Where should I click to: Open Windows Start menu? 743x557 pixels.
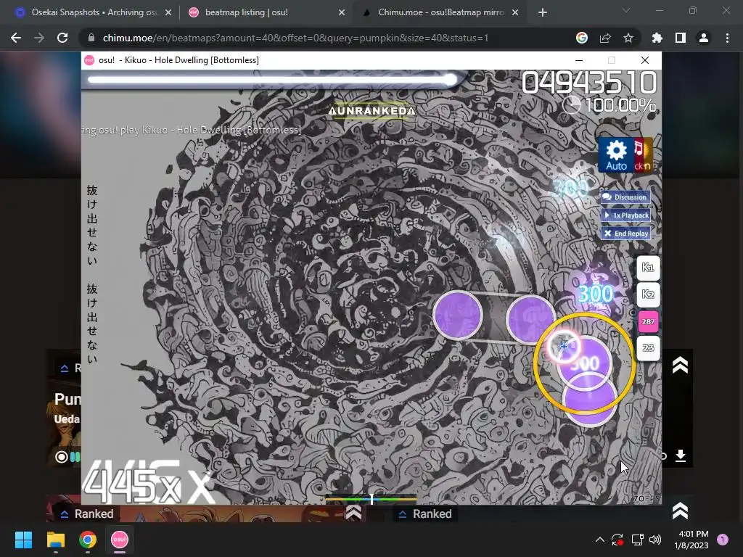[x=23, y=540]
